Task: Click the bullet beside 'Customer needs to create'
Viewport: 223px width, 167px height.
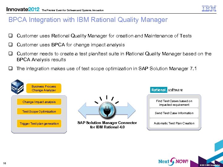Action: tap(11, 54)
